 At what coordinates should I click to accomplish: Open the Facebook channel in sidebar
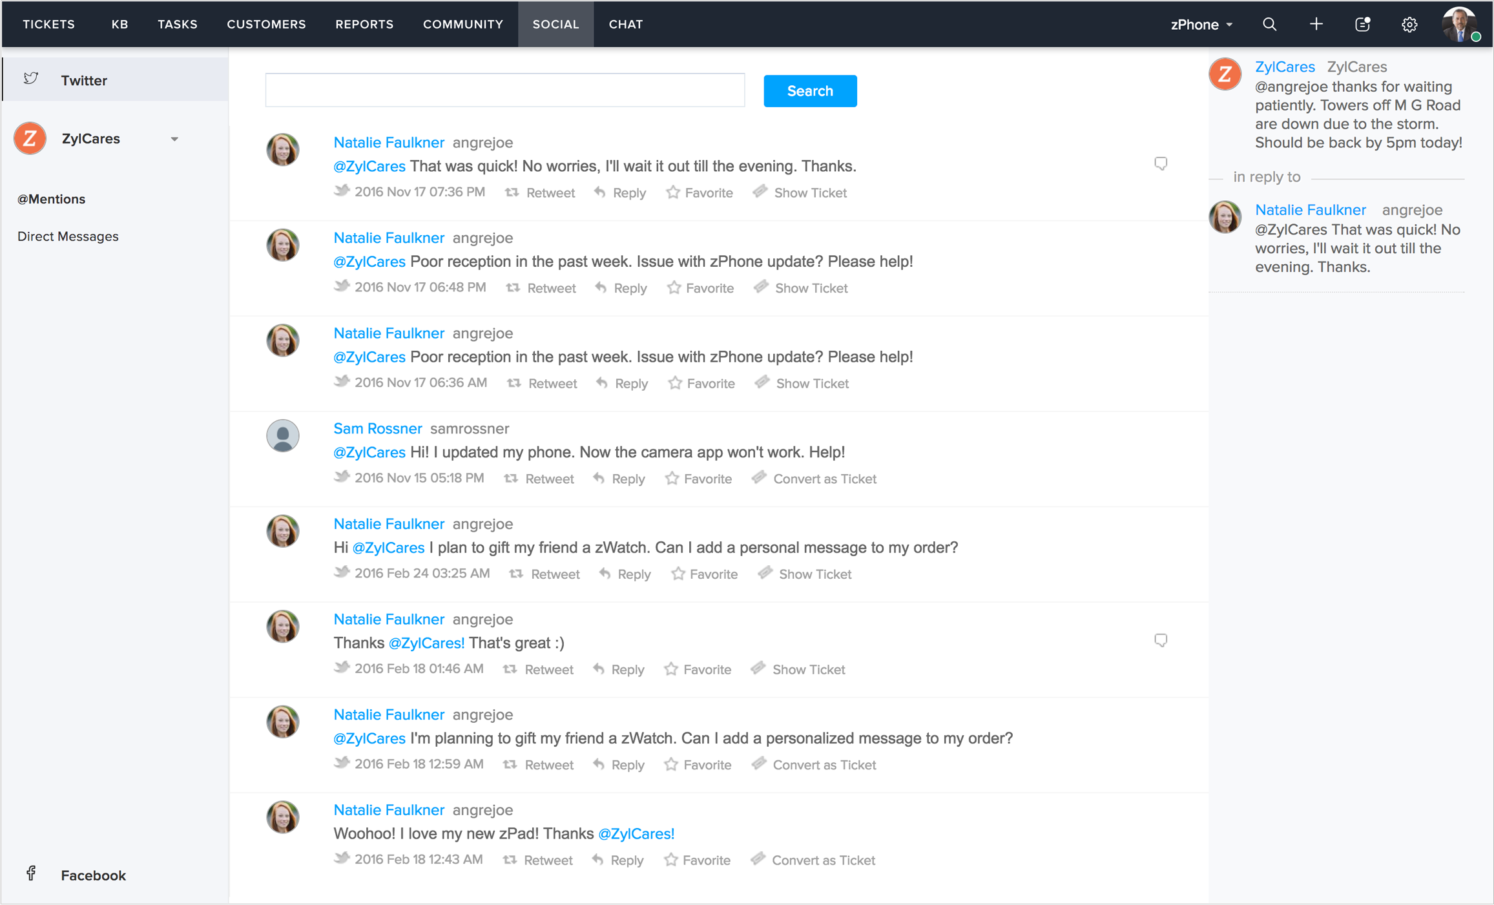coord(93,875)
